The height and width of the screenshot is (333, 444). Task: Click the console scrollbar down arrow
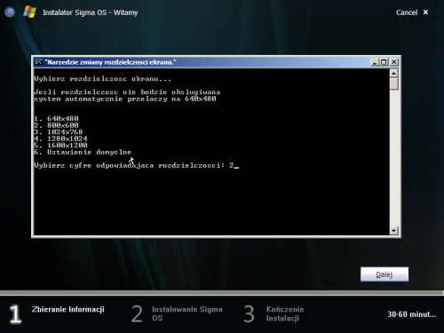click(394, 231)
